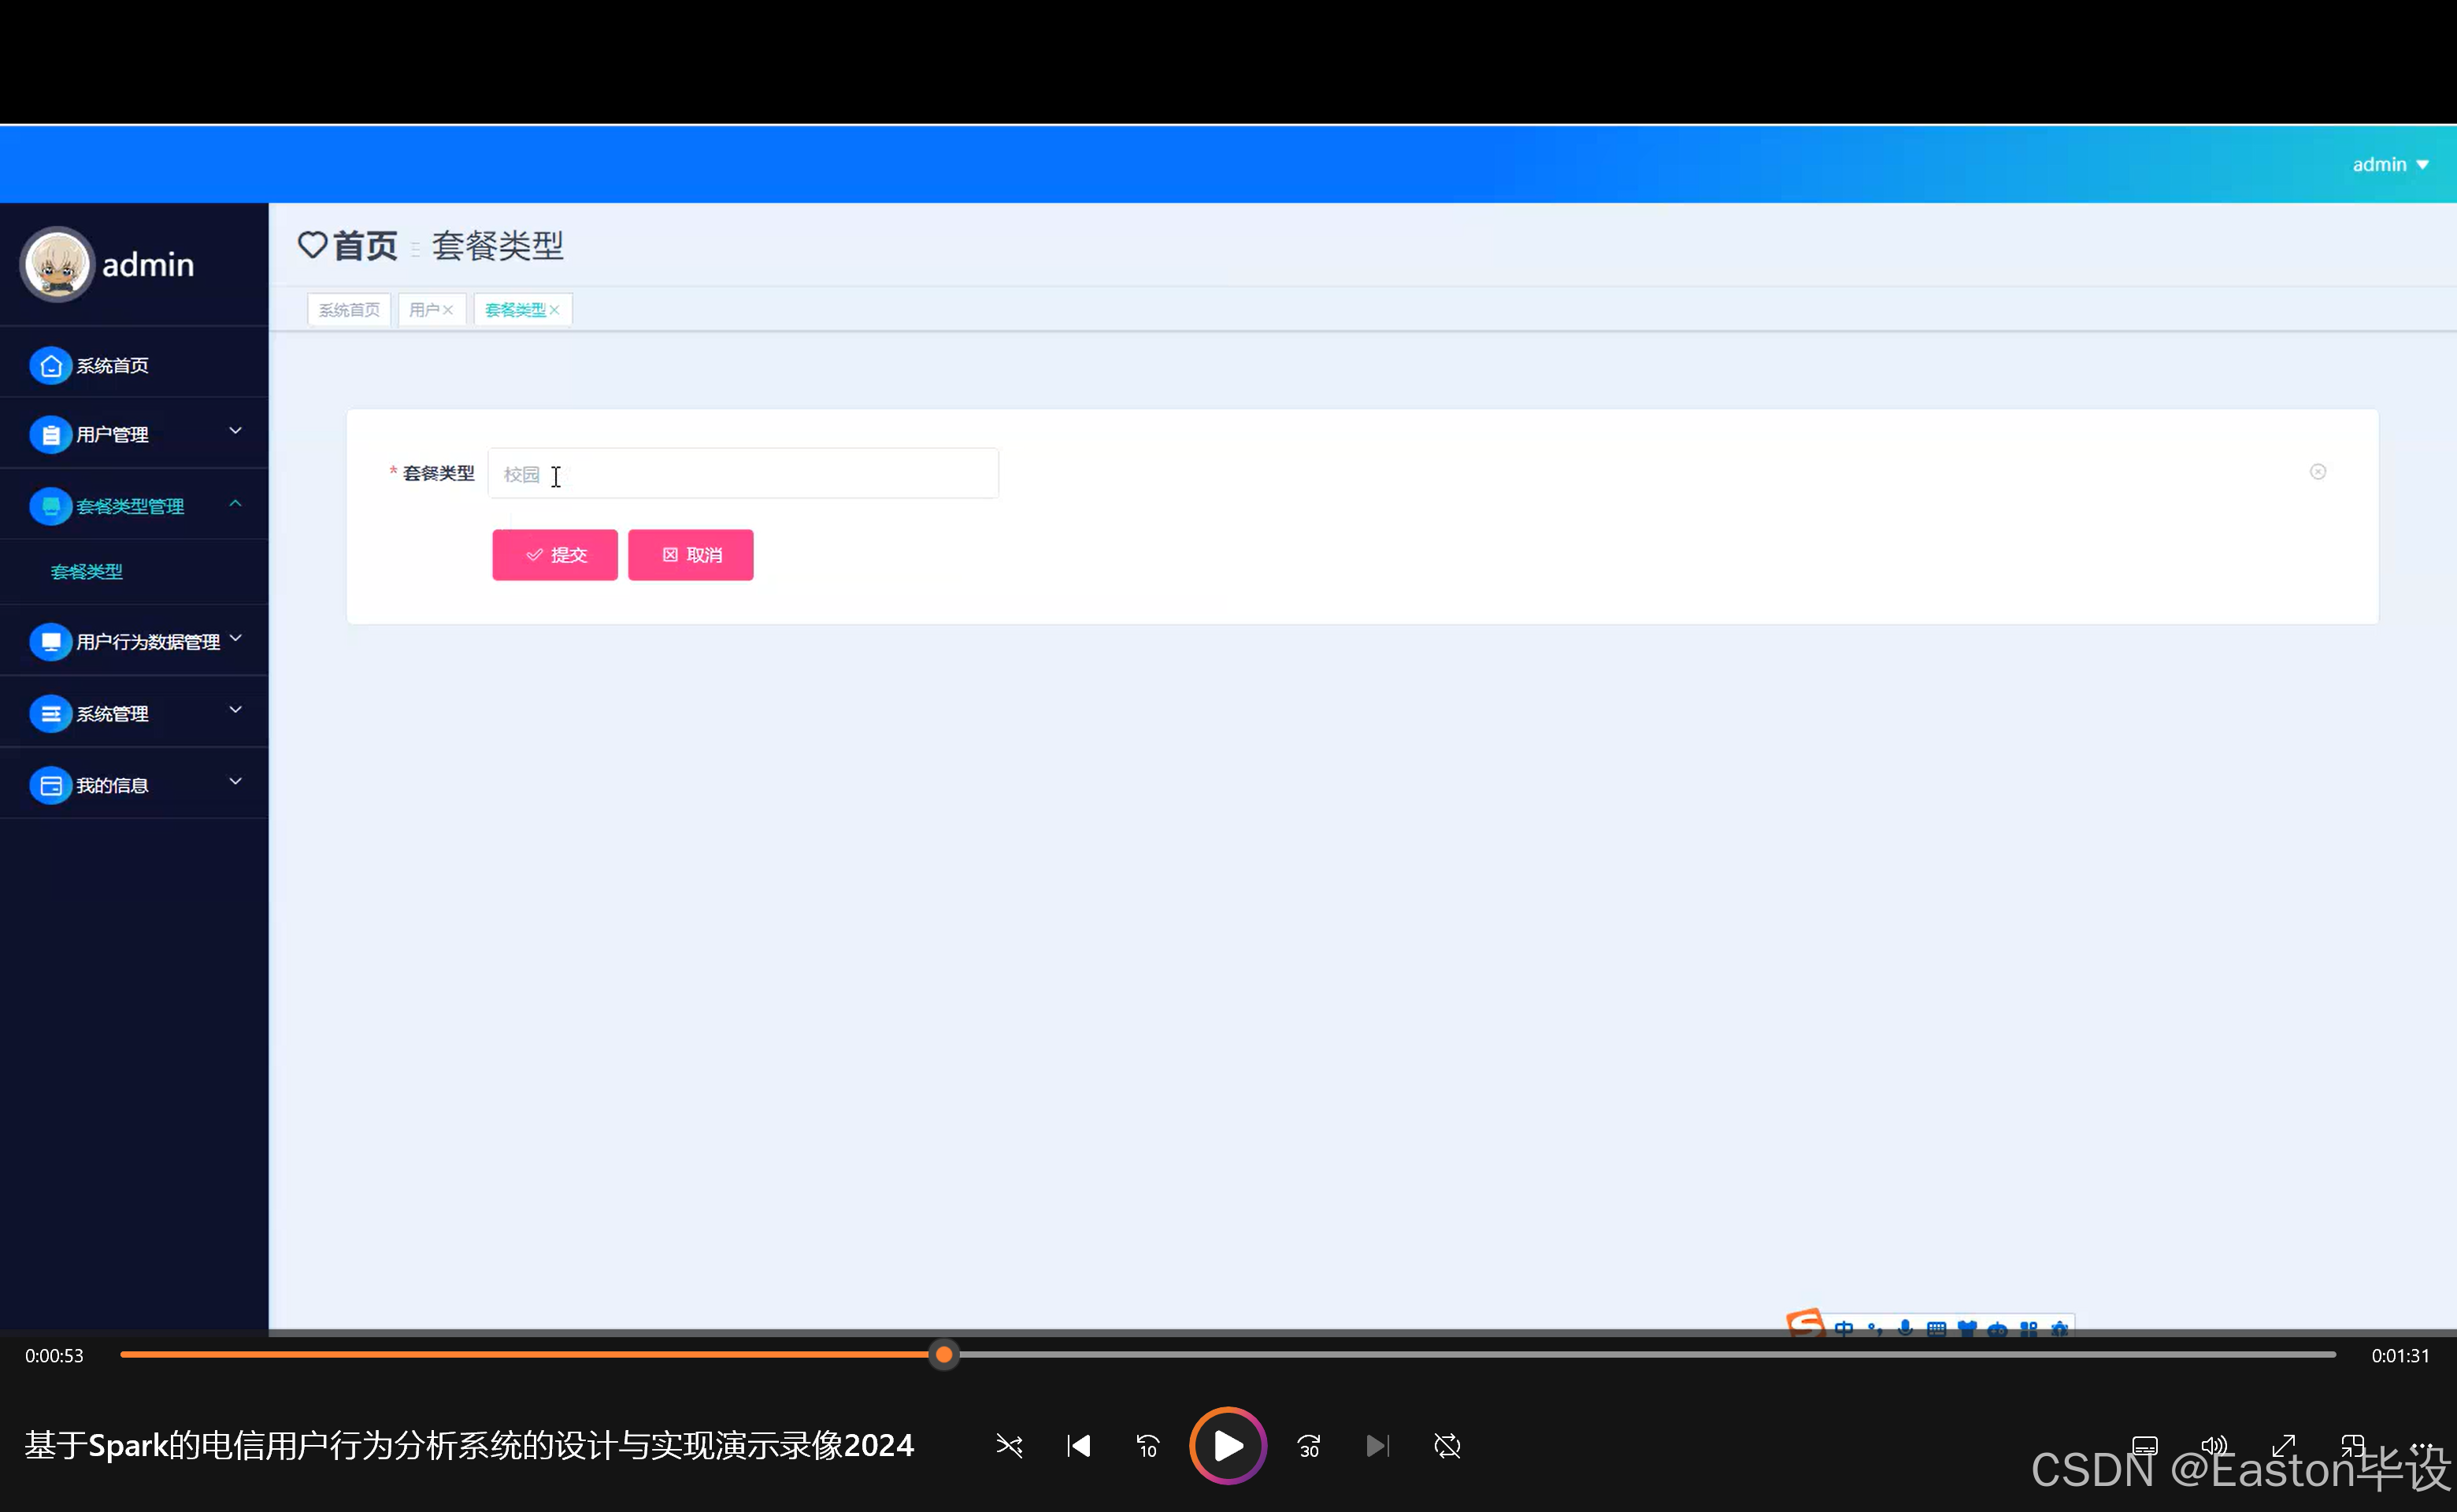This screenshot has width=2457, height=1512.
Task: Click the 系统首页 home icon
Action: 51,366
